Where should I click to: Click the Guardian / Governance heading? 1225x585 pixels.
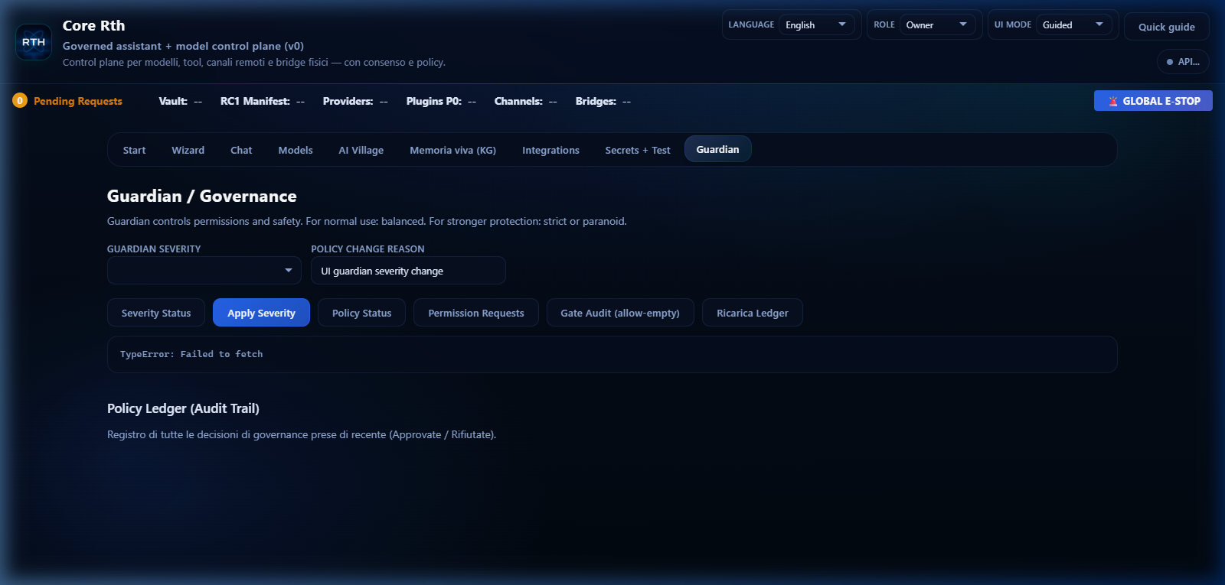pyautogui.click(x=202, y=197)
